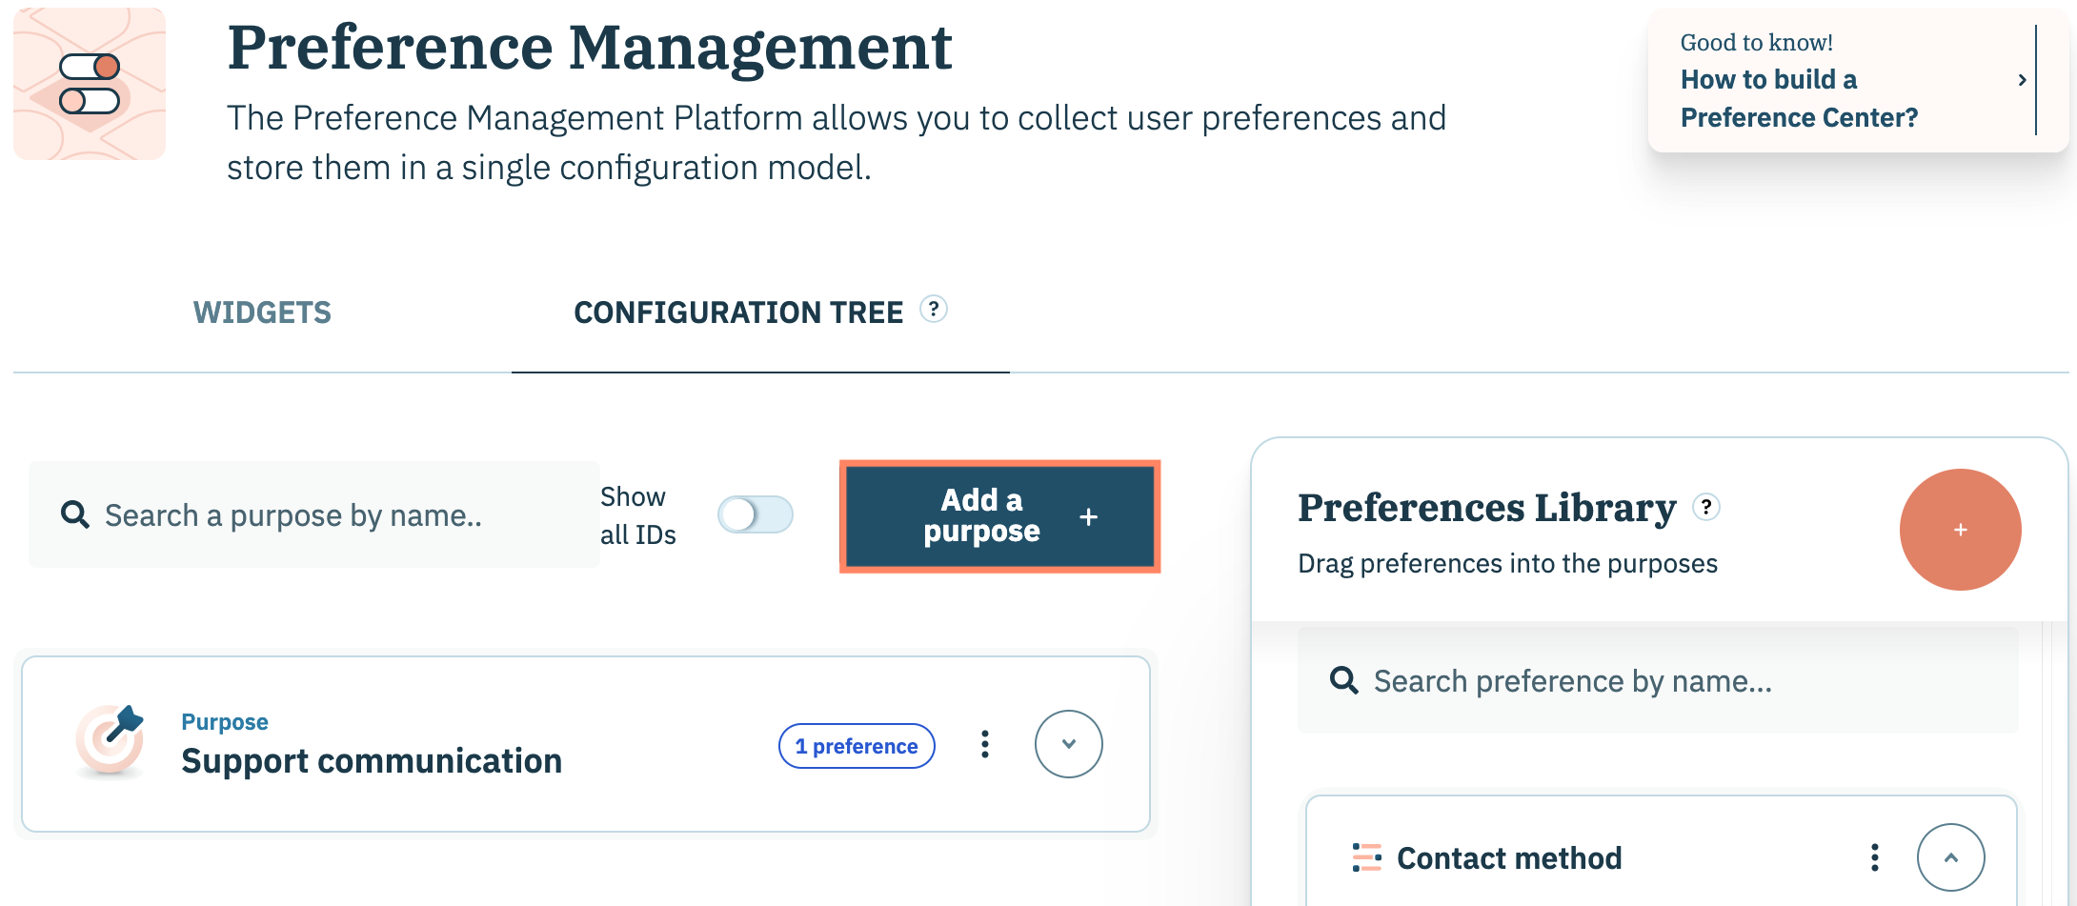This screenshot has width=2077, height=906.
Task: Open How to build a Preference Center link
Action: pos(1798,98)
